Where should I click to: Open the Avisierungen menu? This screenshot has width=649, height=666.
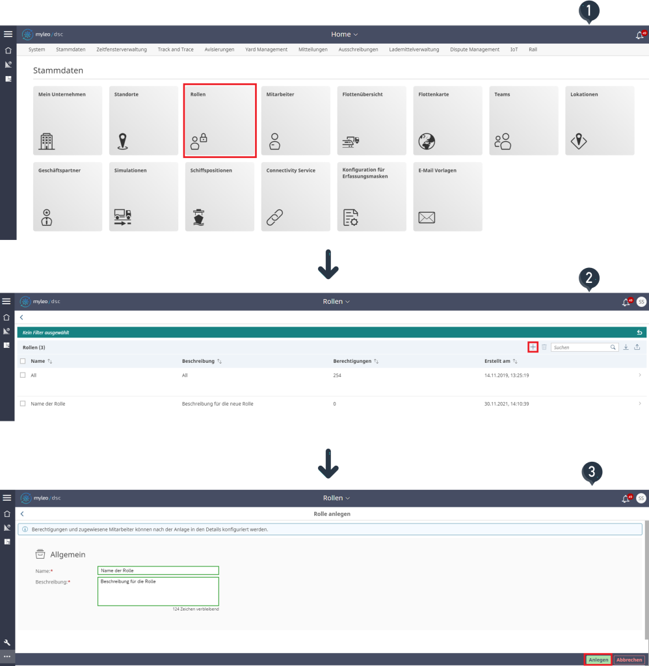click(x=219, y=49)
